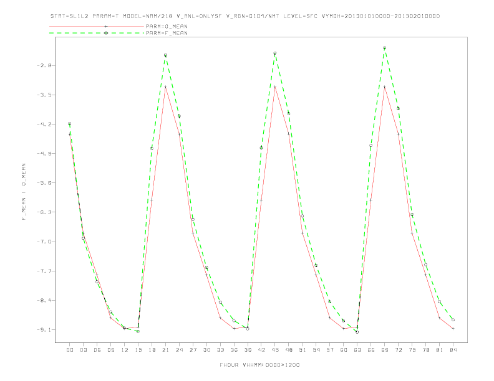The height and width of the screenshot is (381, 494).
Task: Click x-axis tick label 30
Action: click(206, 350)
